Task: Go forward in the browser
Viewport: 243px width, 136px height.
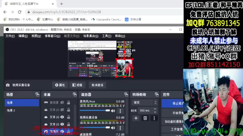Action: (x=12, y=12)
